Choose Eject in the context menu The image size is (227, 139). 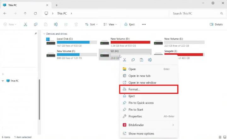tap(149, 96)
